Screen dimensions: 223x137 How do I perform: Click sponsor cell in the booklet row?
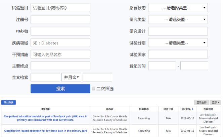(109, 118)
